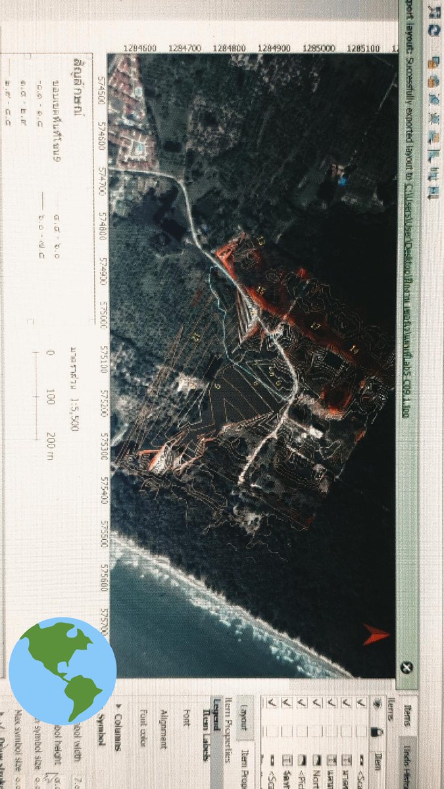This screenshot has width=444, height=789.
Task: Click the "Legend" heading in Item Properties
Action: coord(216,715)
